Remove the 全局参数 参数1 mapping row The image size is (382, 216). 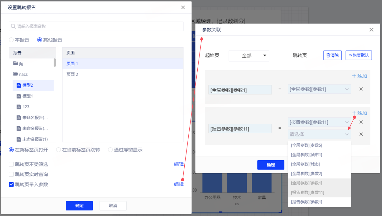tap(361, 89)
